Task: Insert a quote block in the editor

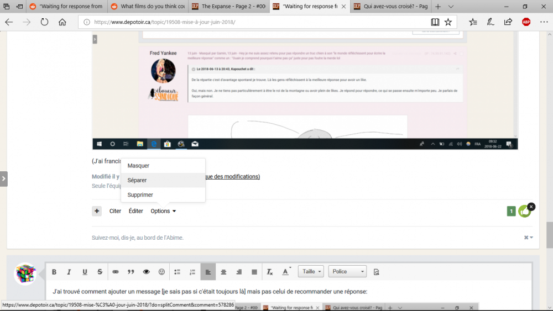Action: click(x=131, y=272)
